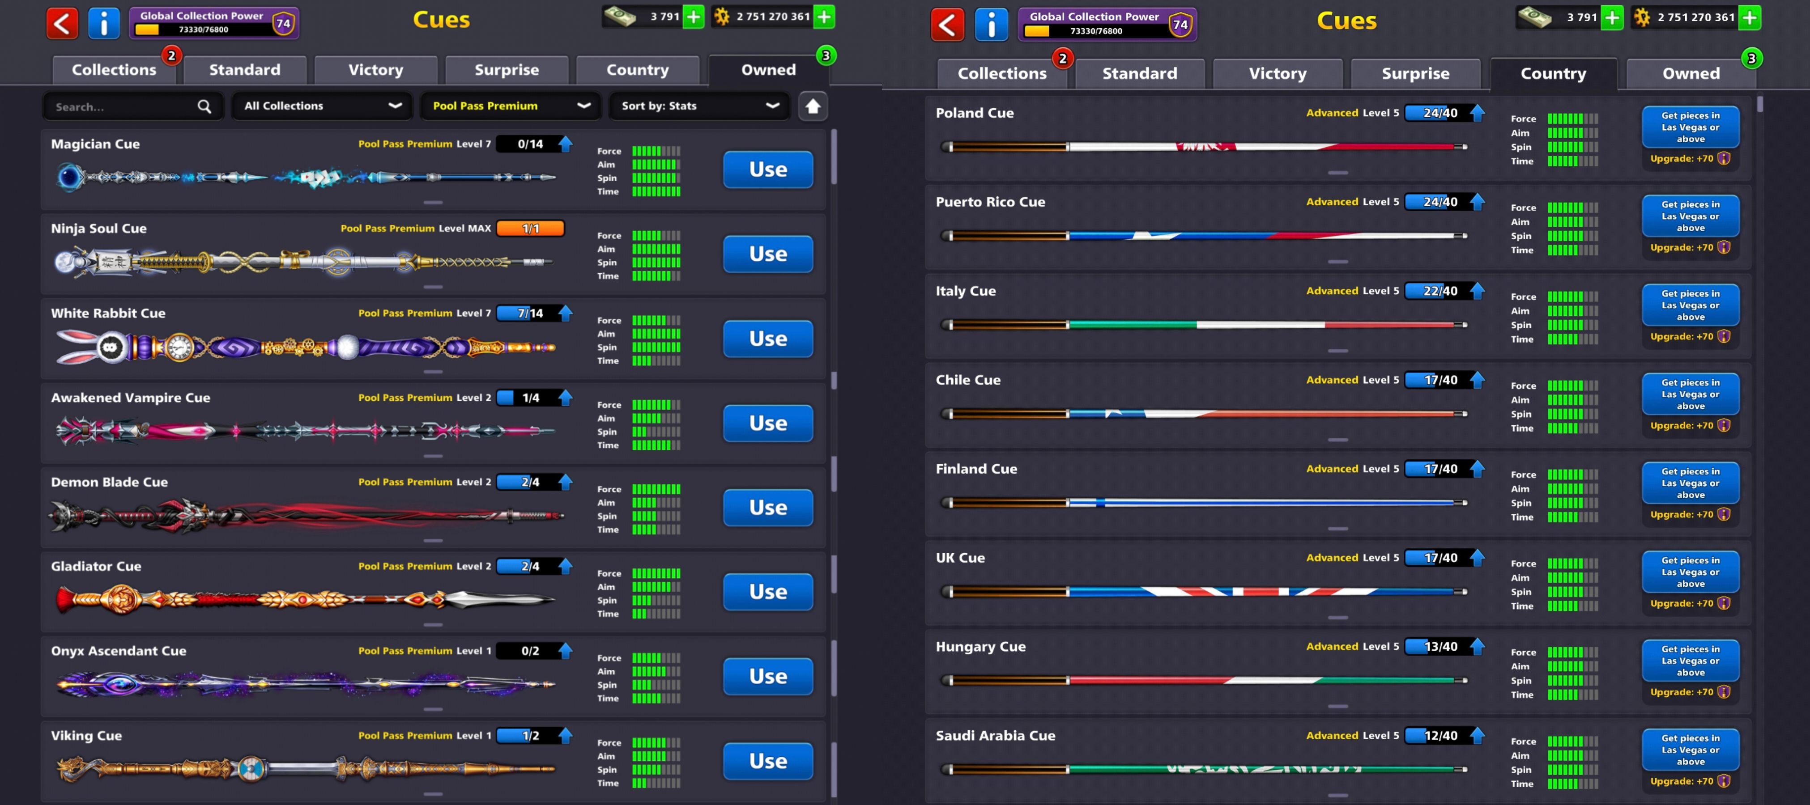Expand the All Collections dropdown

pyautogui.click(x=322, y=106)
